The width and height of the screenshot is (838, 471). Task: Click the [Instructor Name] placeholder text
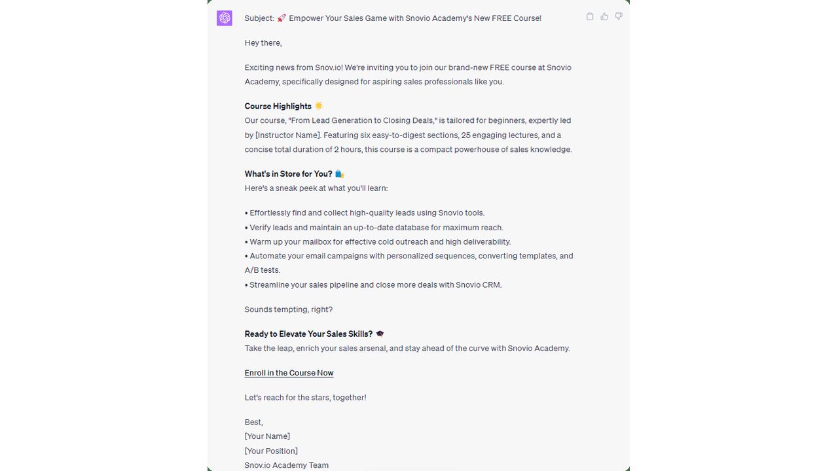(288, 135)
